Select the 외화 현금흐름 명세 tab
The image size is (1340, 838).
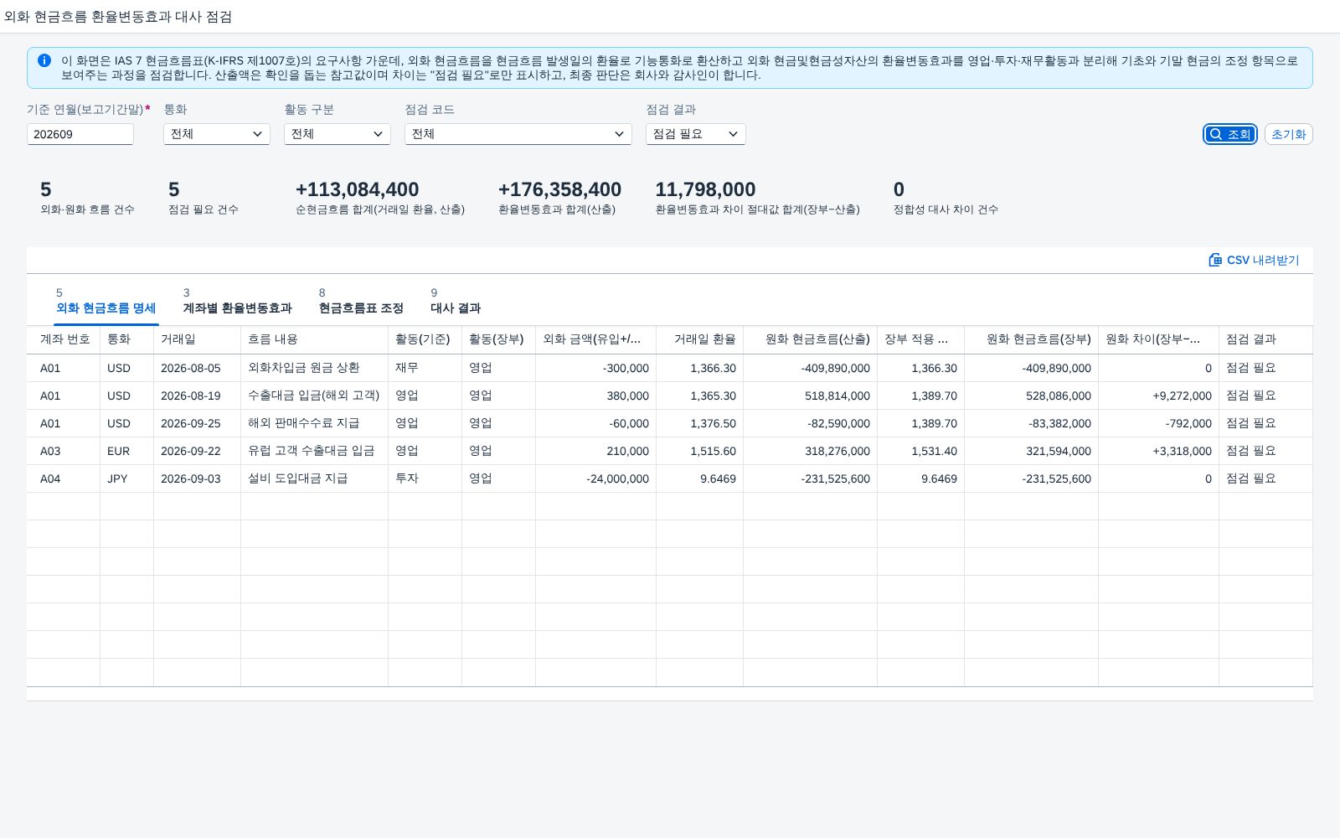pyautogui.click(x=106, y=301)
